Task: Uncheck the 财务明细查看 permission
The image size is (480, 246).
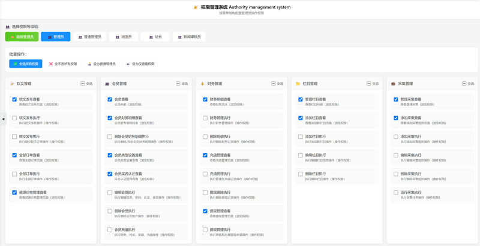Action: point(205,99)
